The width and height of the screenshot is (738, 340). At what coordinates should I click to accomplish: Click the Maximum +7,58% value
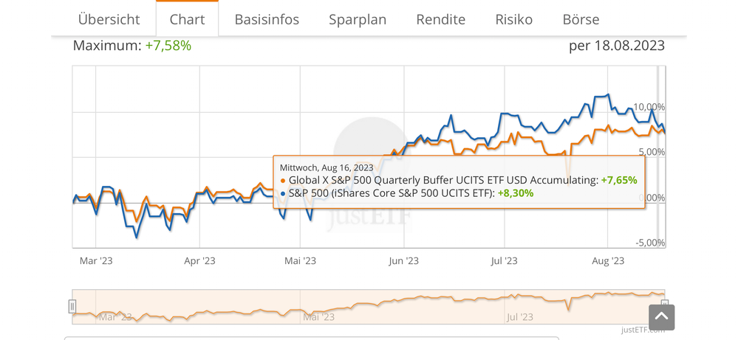pos(168,46)
